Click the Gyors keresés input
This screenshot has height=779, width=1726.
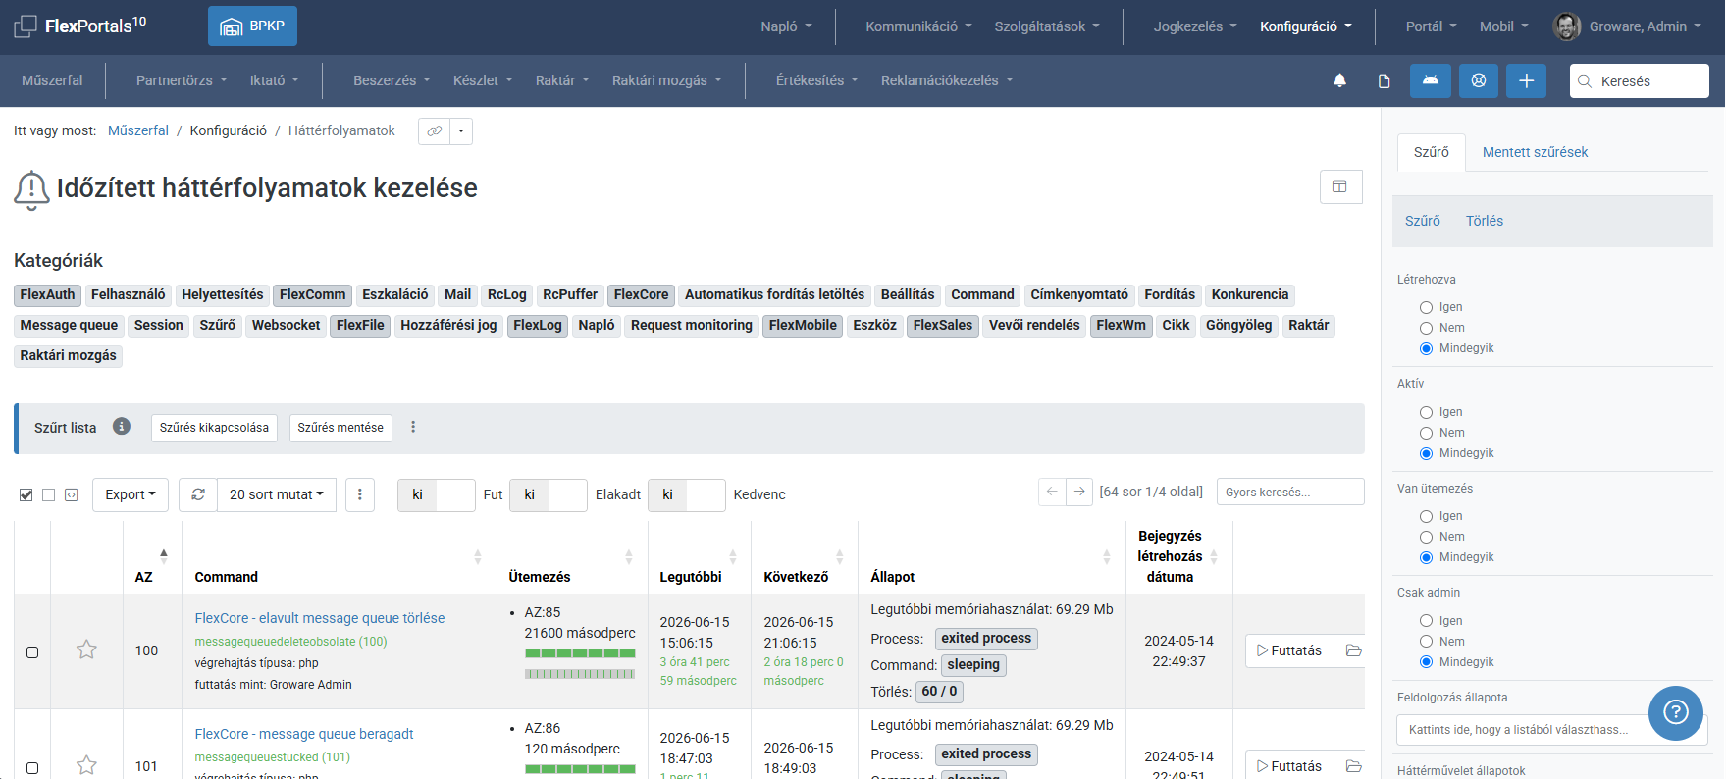tap(1290, 492)
